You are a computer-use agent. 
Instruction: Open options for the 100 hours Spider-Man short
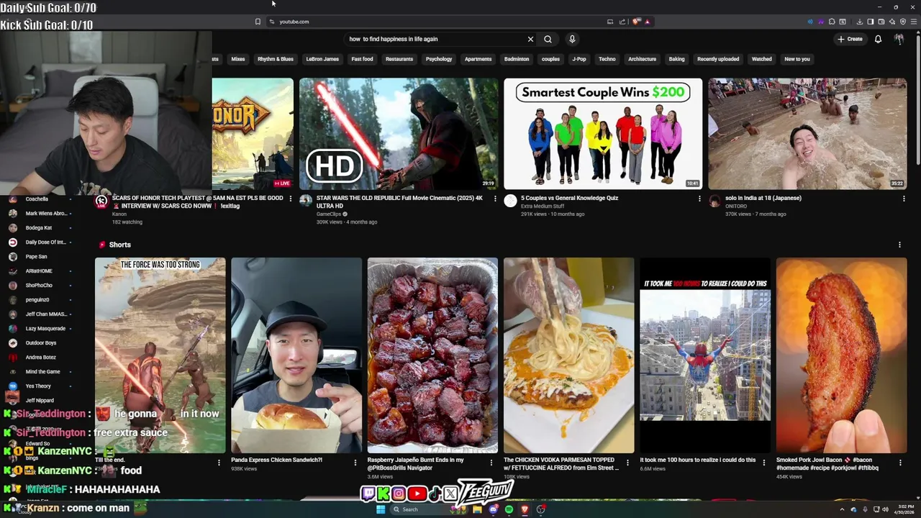[x=763, y=463]
